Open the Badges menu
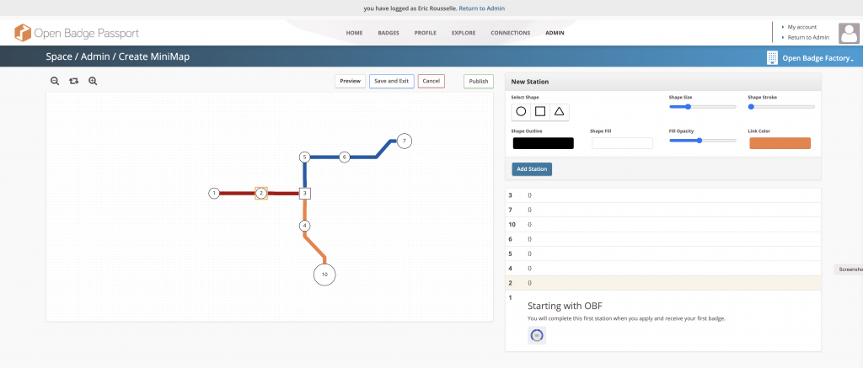Image resolution: width=863 pixels, height=368 pixels. (388, 33)
